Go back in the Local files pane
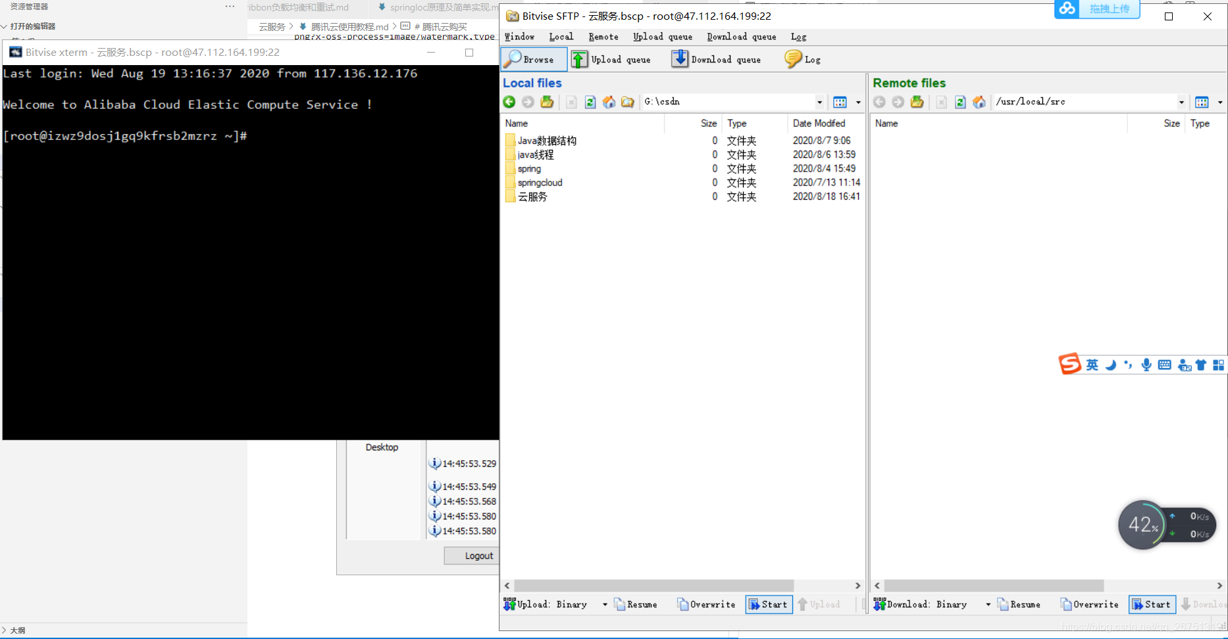This screenshot has width=1228, height=639. (509, 102)
